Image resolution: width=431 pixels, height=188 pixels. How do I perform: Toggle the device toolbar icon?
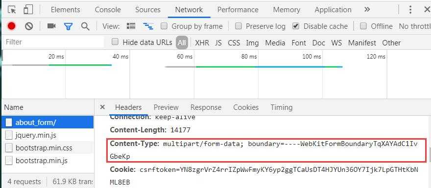point(28,10)
